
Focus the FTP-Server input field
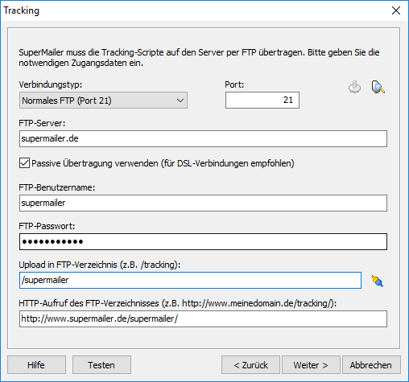pos(203,138)
